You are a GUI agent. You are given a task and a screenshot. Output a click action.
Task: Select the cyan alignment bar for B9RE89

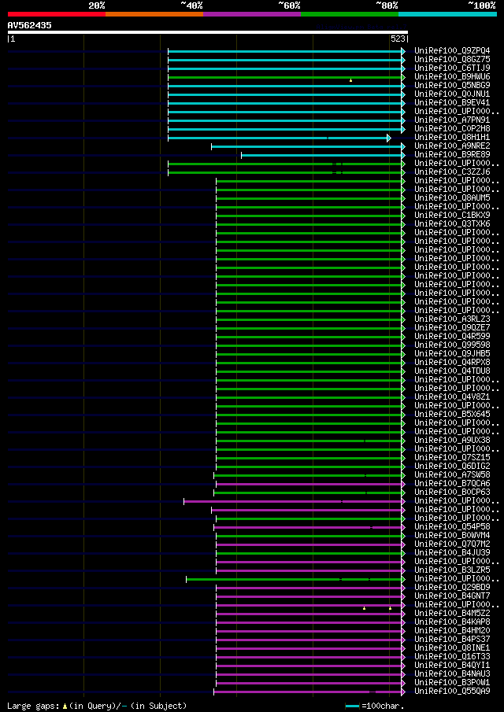click(x=322, y=155)
